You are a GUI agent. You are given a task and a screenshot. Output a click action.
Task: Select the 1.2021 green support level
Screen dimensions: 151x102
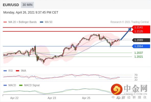[x=138, y=57]
